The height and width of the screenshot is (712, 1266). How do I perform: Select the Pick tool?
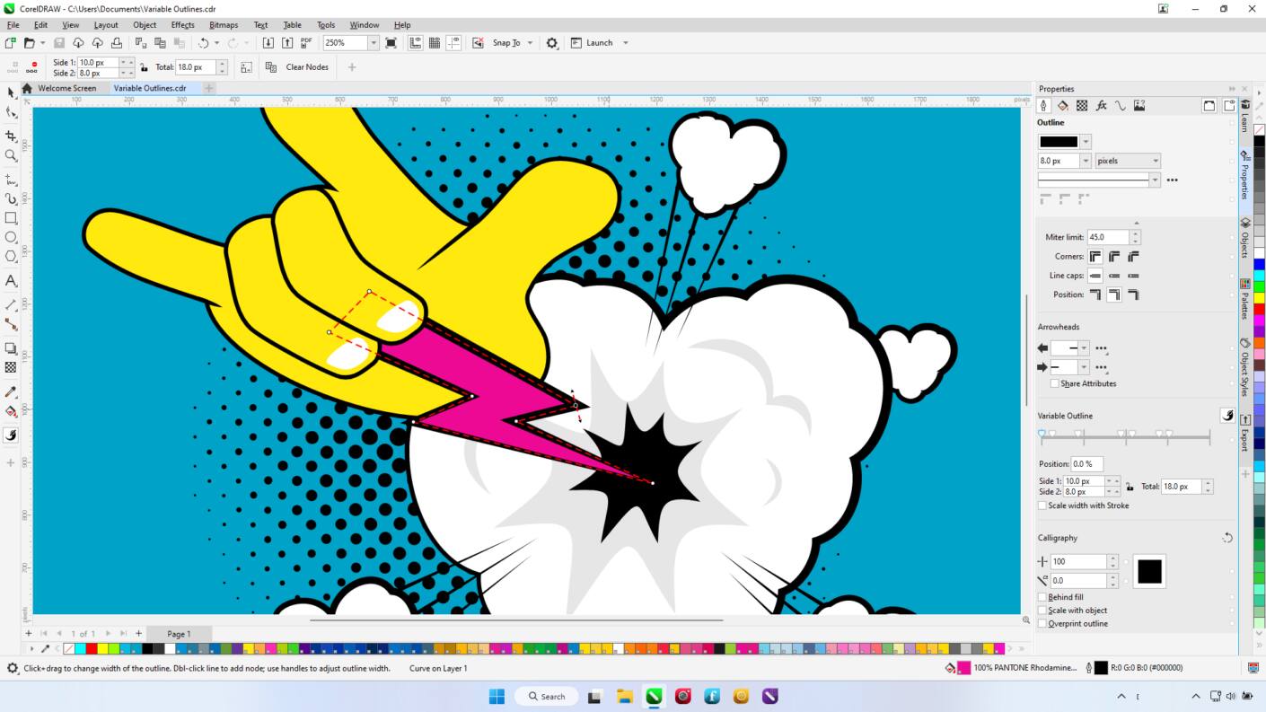pos(12,92)
